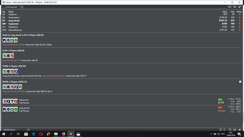Toggle checkbox beside $199 Improved dropdown
Image resolution: width=244 pixels, height=137 pixels.
(x=3, y=7)
